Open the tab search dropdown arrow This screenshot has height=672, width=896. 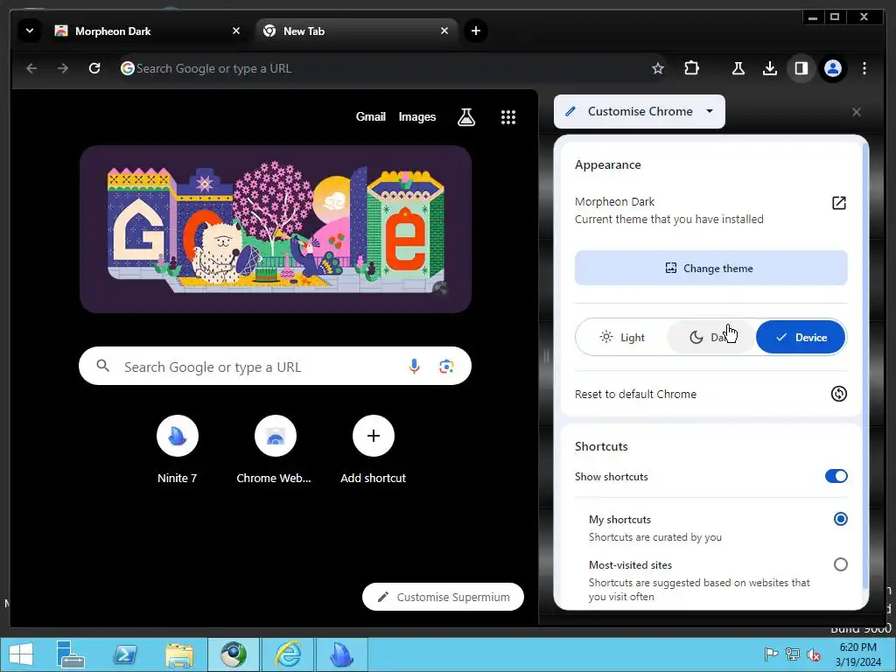[30, 31]
